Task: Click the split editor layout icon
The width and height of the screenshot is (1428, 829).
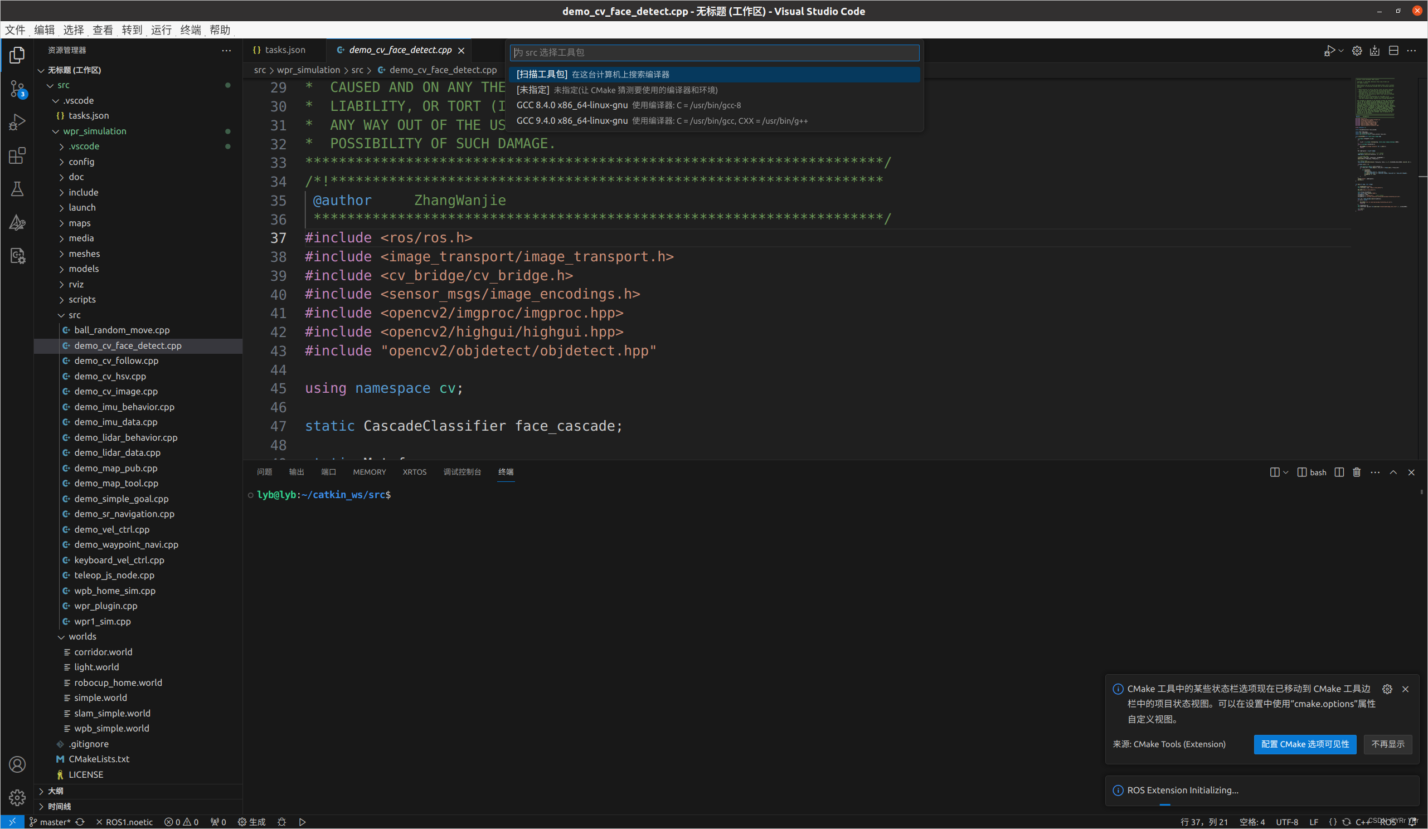Action: [1393, 50]
